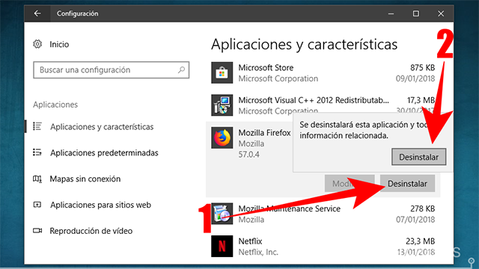Click Desinstalar button under Mozilla Firefox
Viewport: 479px width, 269px height.
(x=407, y=184)
